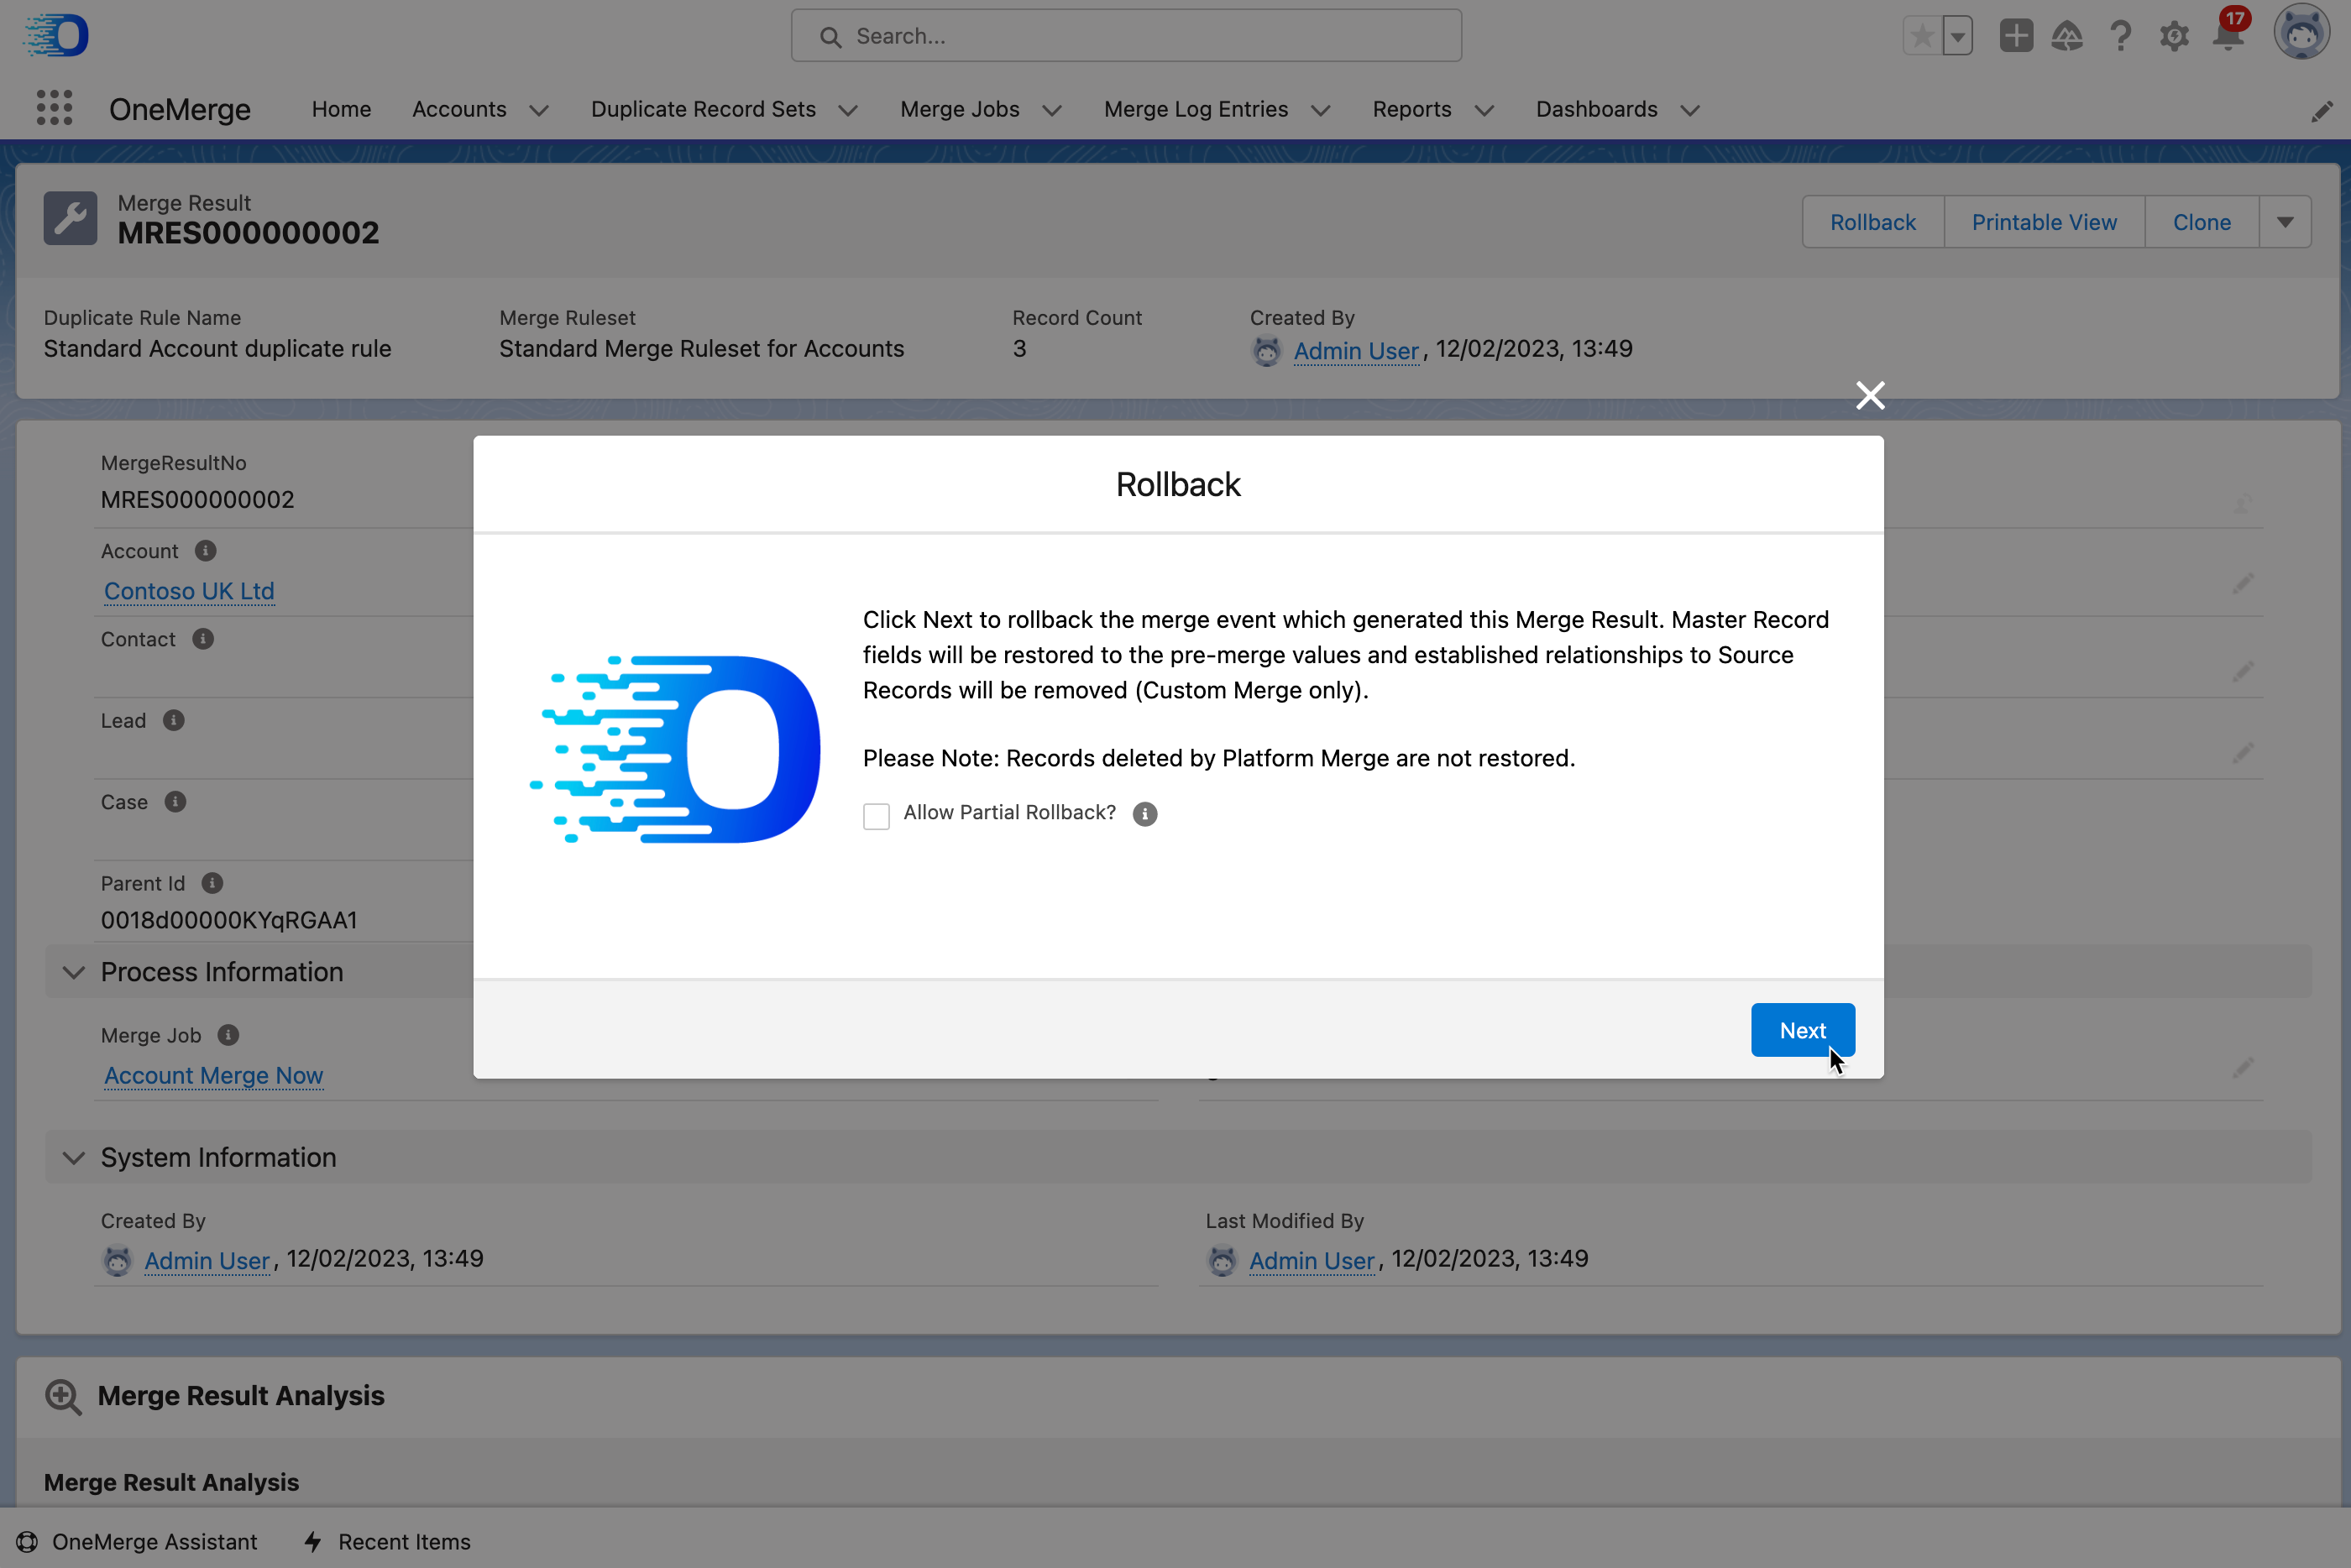
Task: Click the global actions plus icon
Action: click(x=2015, y=36)
